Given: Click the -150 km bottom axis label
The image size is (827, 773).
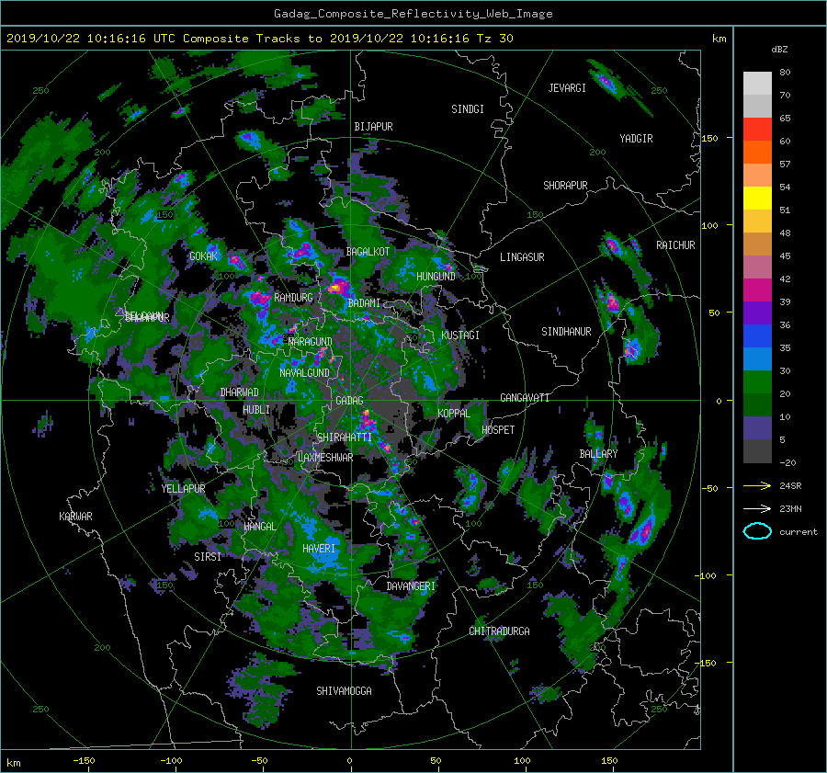Looking at the screenshot, I should click(84, 761).
